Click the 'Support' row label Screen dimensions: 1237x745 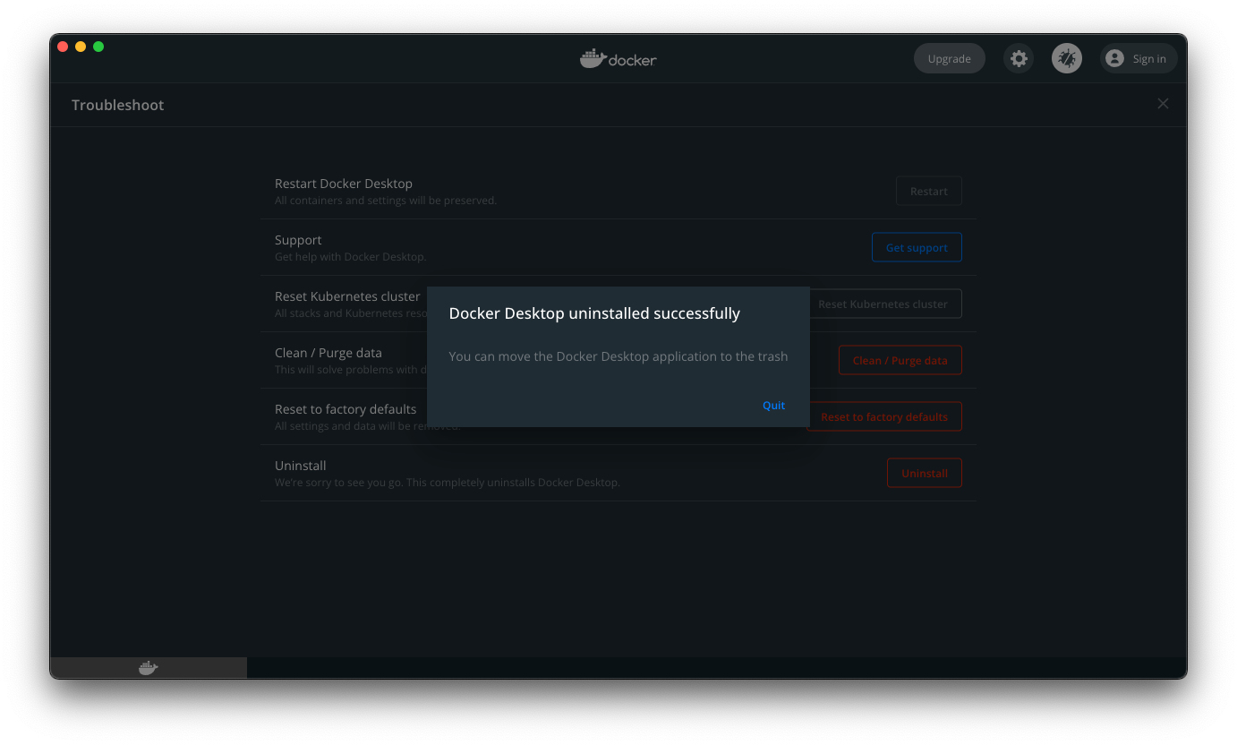(298, 240)
